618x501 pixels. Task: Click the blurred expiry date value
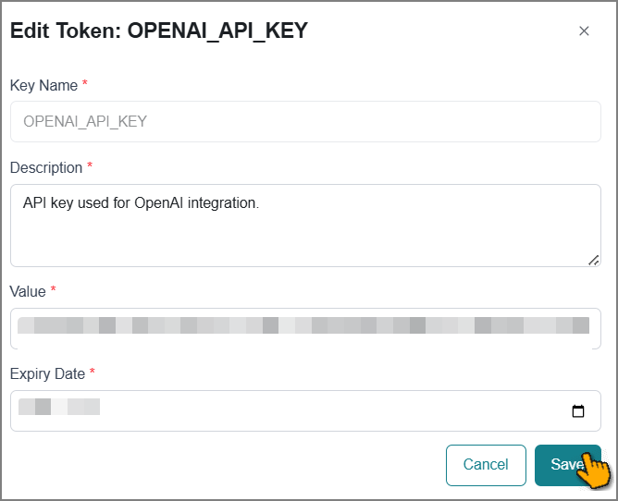tap(59, 407)
